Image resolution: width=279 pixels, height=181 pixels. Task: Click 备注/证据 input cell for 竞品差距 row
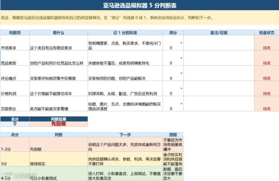pyautogui.click(x=219, y=58)
